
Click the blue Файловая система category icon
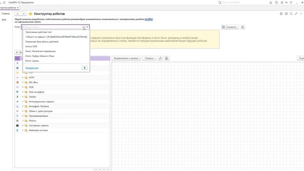(17, 130)
